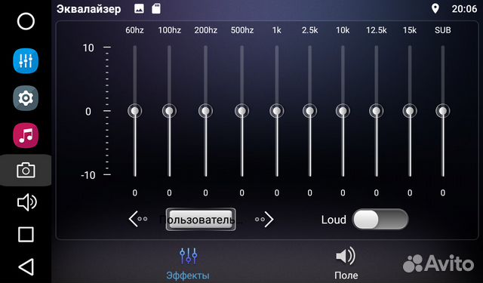Viewport: 483px width, 283px height.
Task: Tap the square recent apps button
Action: [26, 235]
